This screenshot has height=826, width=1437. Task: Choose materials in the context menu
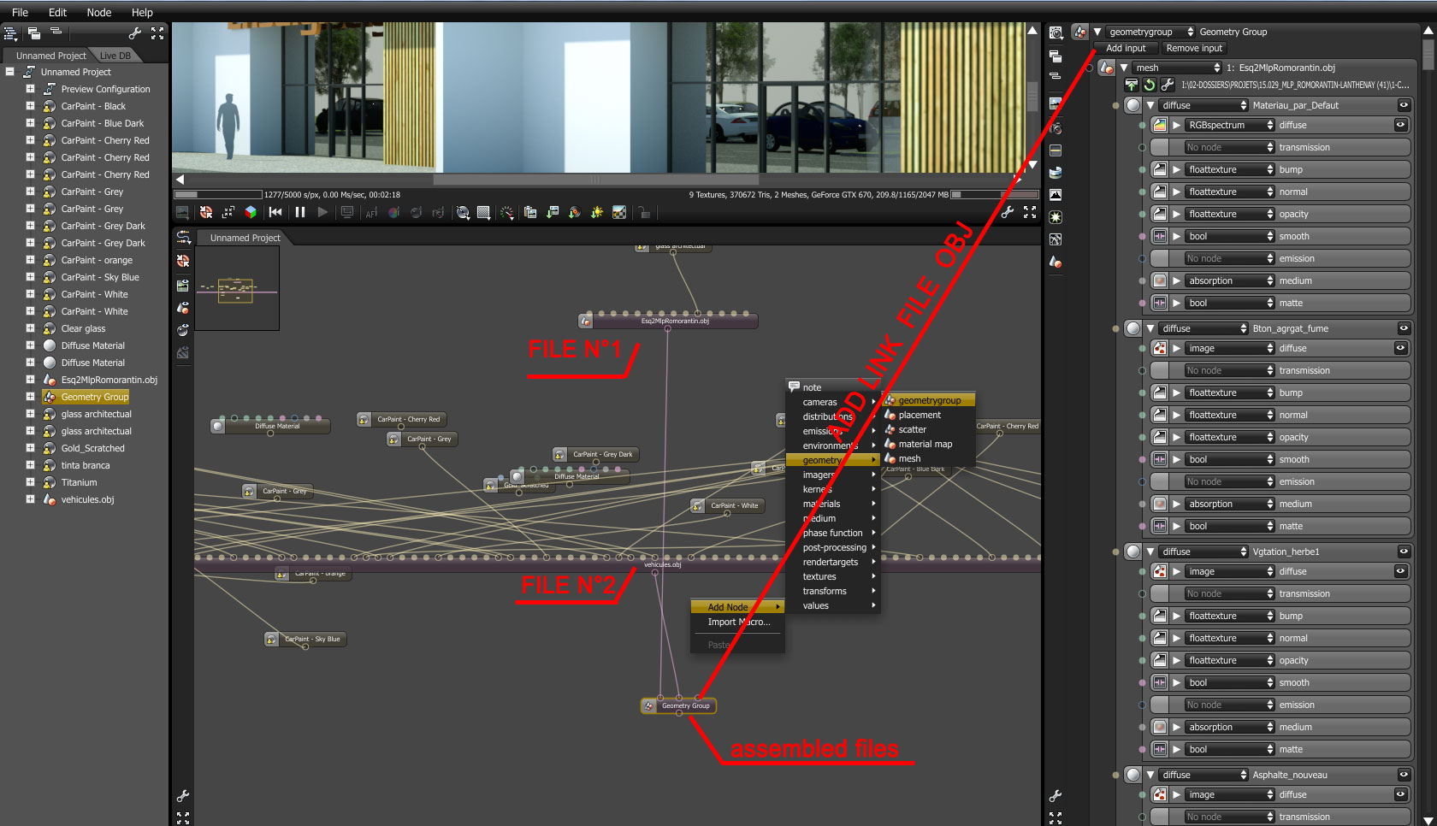pyautogui.click(x=821, y=504)
